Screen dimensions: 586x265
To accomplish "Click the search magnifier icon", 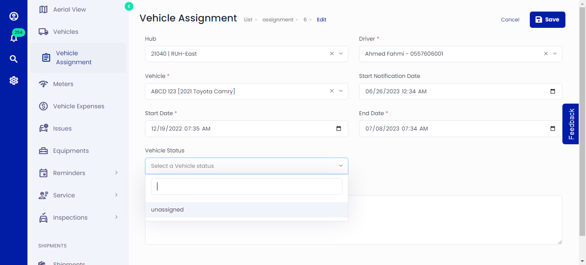I will coord(14,59).
